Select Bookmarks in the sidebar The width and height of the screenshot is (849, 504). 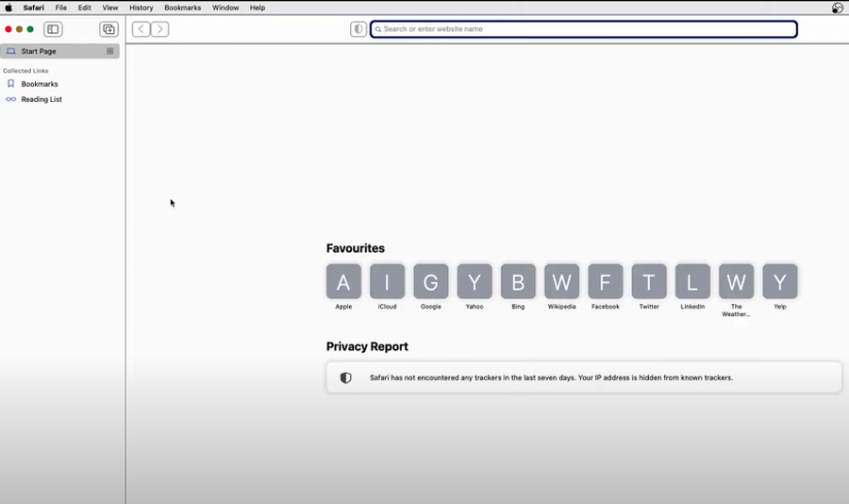[x=40, y=84]
